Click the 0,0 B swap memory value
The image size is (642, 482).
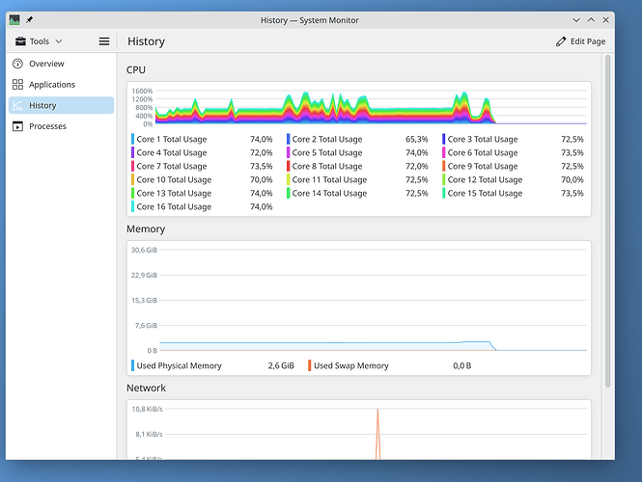(x=461, y=365)
